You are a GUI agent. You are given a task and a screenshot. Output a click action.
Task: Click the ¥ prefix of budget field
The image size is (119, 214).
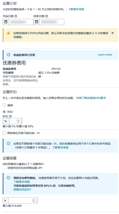[x=6, y=200]
